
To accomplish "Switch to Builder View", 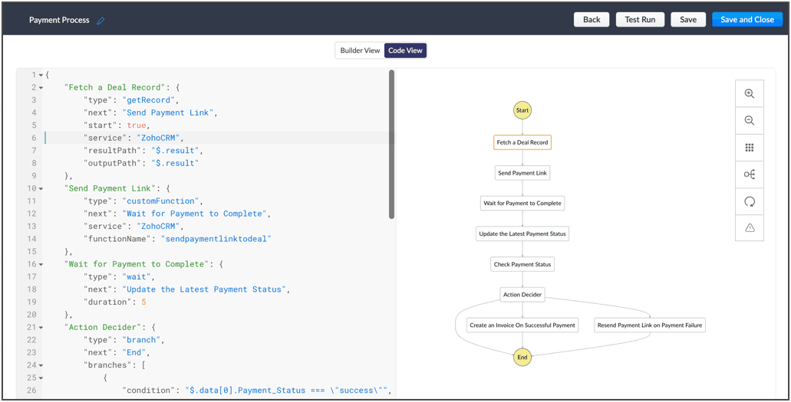I will pyautogui.click(x=360, y=51).
